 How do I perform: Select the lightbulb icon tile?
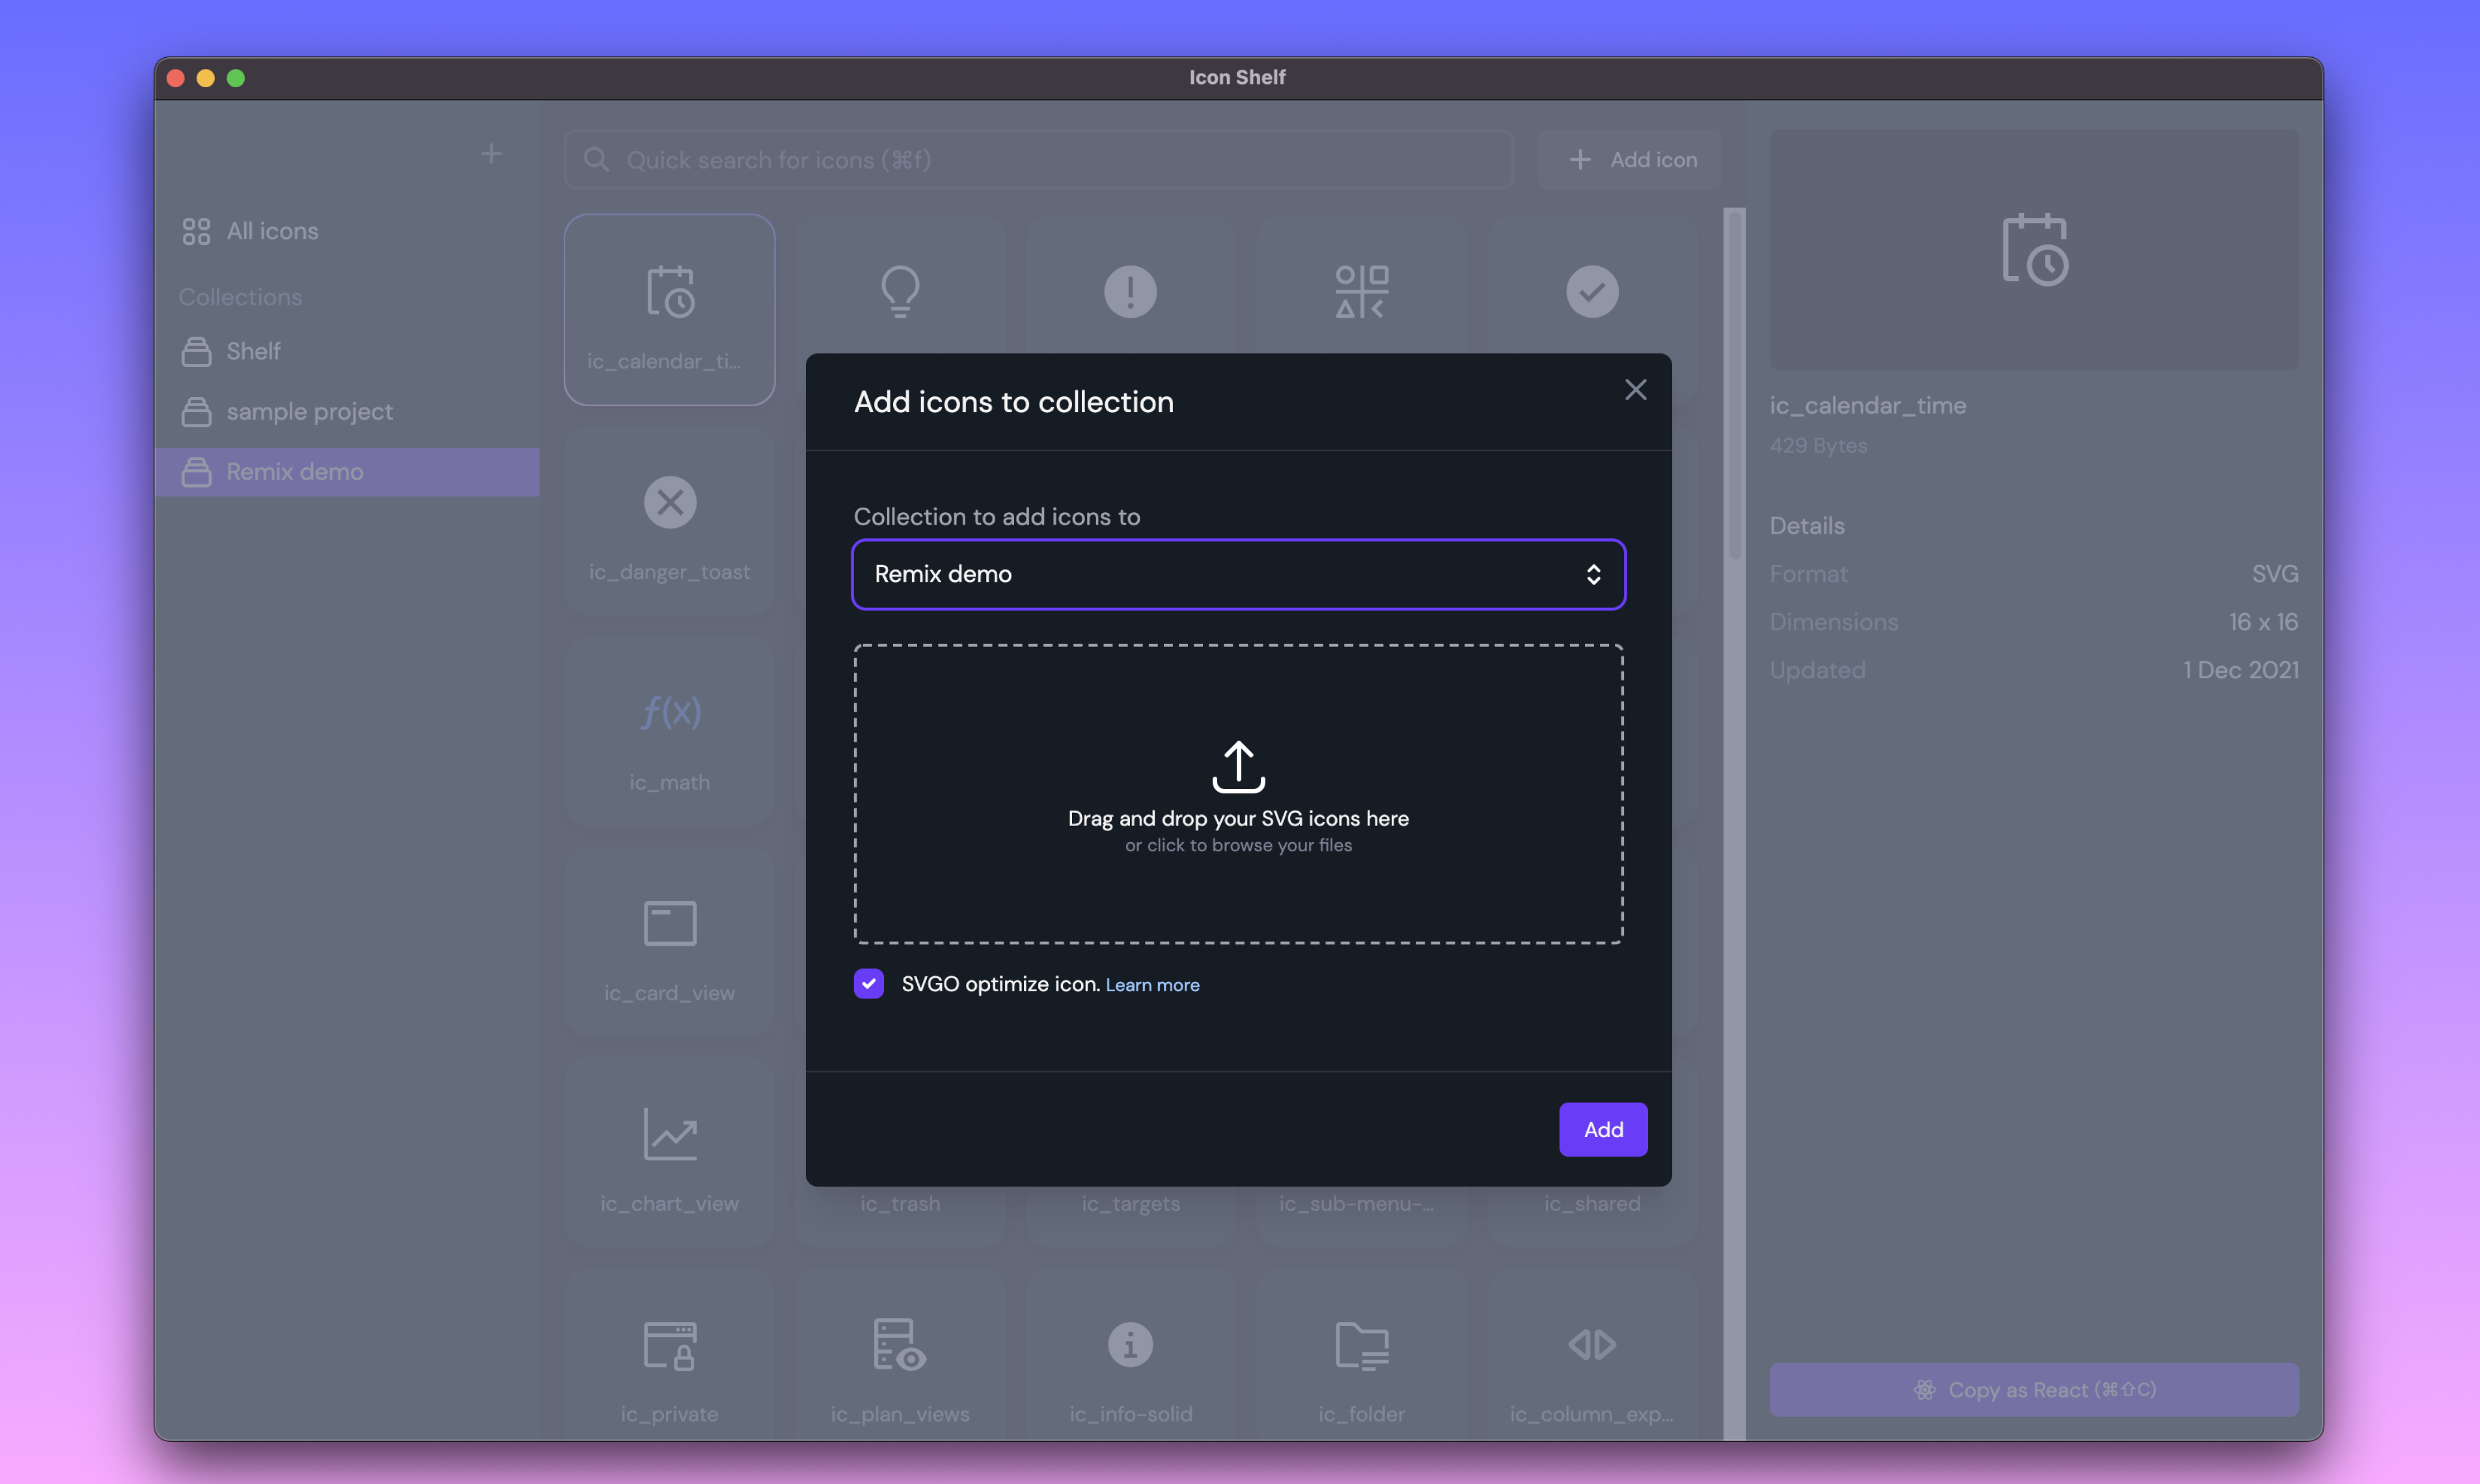[x=900, y=291]
